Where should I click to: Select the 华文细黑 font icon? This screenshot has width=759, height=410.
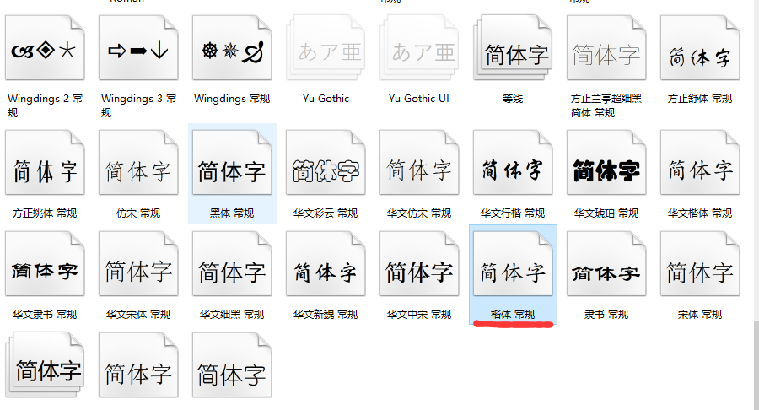(x=232, y=263)
